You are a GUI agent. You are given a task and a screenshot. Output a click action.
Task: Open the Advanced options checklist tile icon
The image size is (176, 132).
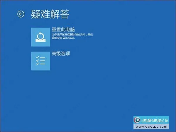point(40,61)
